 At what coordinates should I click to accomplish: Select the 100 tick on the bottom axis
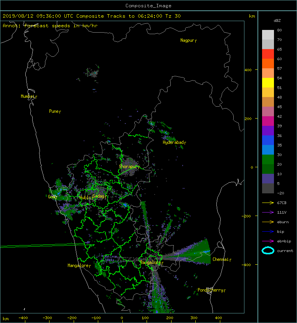coord(145,318)
